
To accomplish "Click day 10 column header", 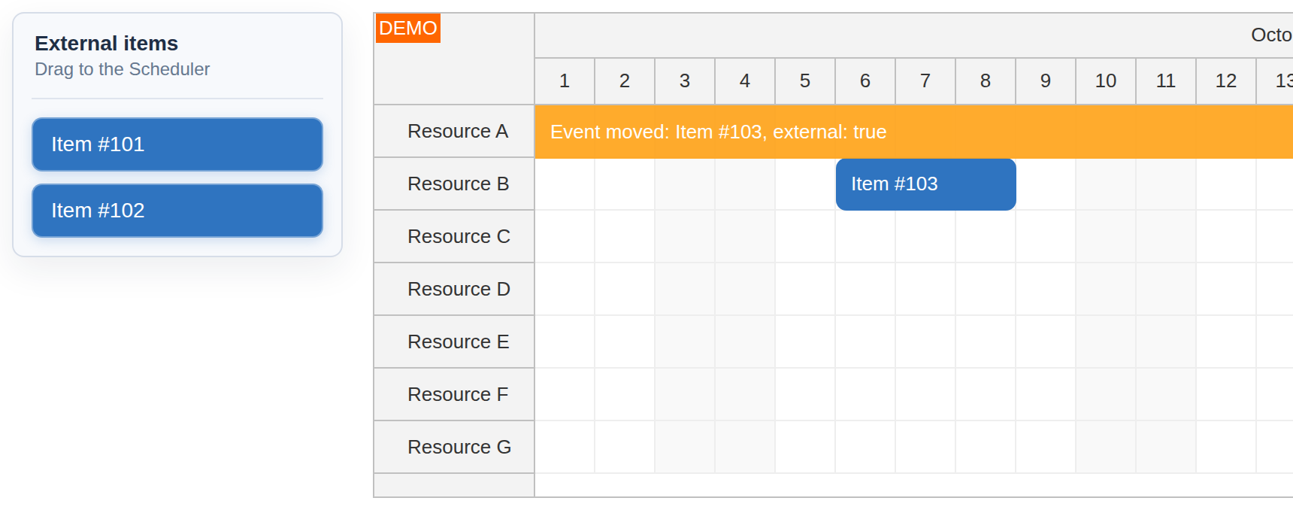I will coord(1106,81).
